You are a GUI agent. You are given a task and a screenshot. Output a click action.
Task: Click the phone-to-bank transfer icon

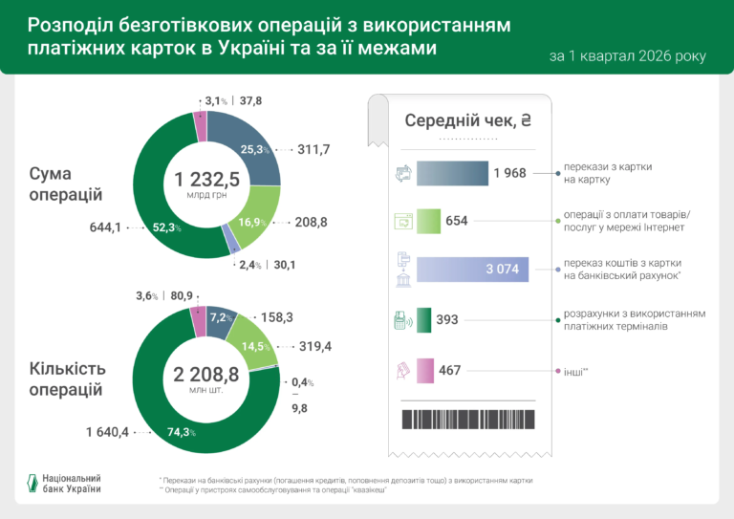click(403, 270)
